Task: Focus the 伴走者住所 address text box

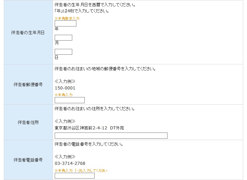Action: (x=111, y=136)
